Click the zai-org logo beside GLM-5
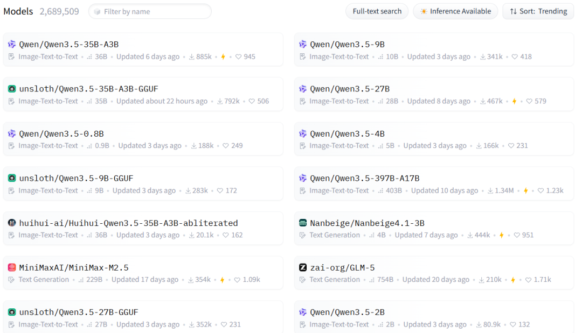 (x=303, y=268)
